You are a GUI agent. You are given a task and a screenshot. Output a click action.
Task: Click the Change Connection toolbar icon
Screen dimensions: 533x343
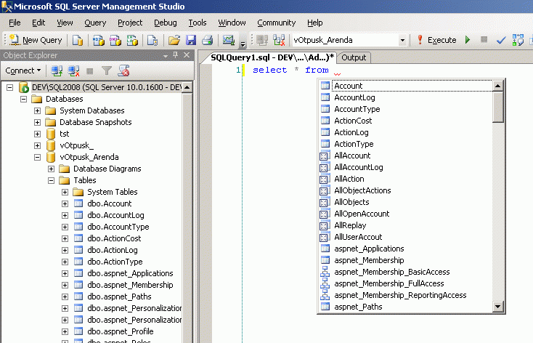point(279,40)
